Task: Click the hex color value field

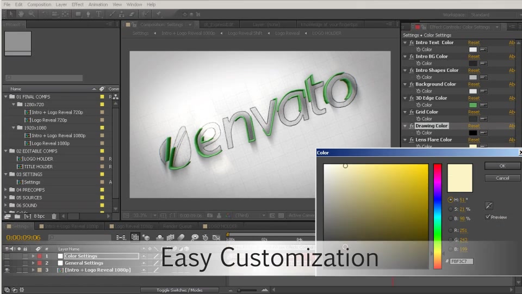Action: pos(462,261)
